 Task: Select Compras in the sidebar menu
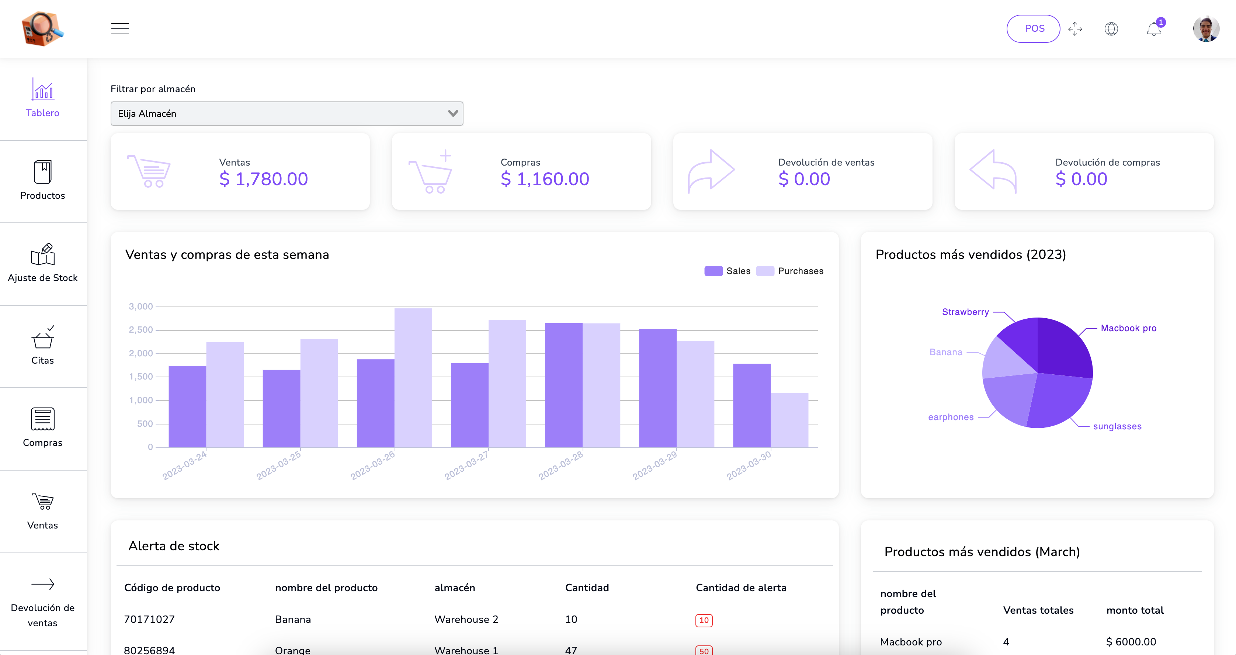coord(43,427)
